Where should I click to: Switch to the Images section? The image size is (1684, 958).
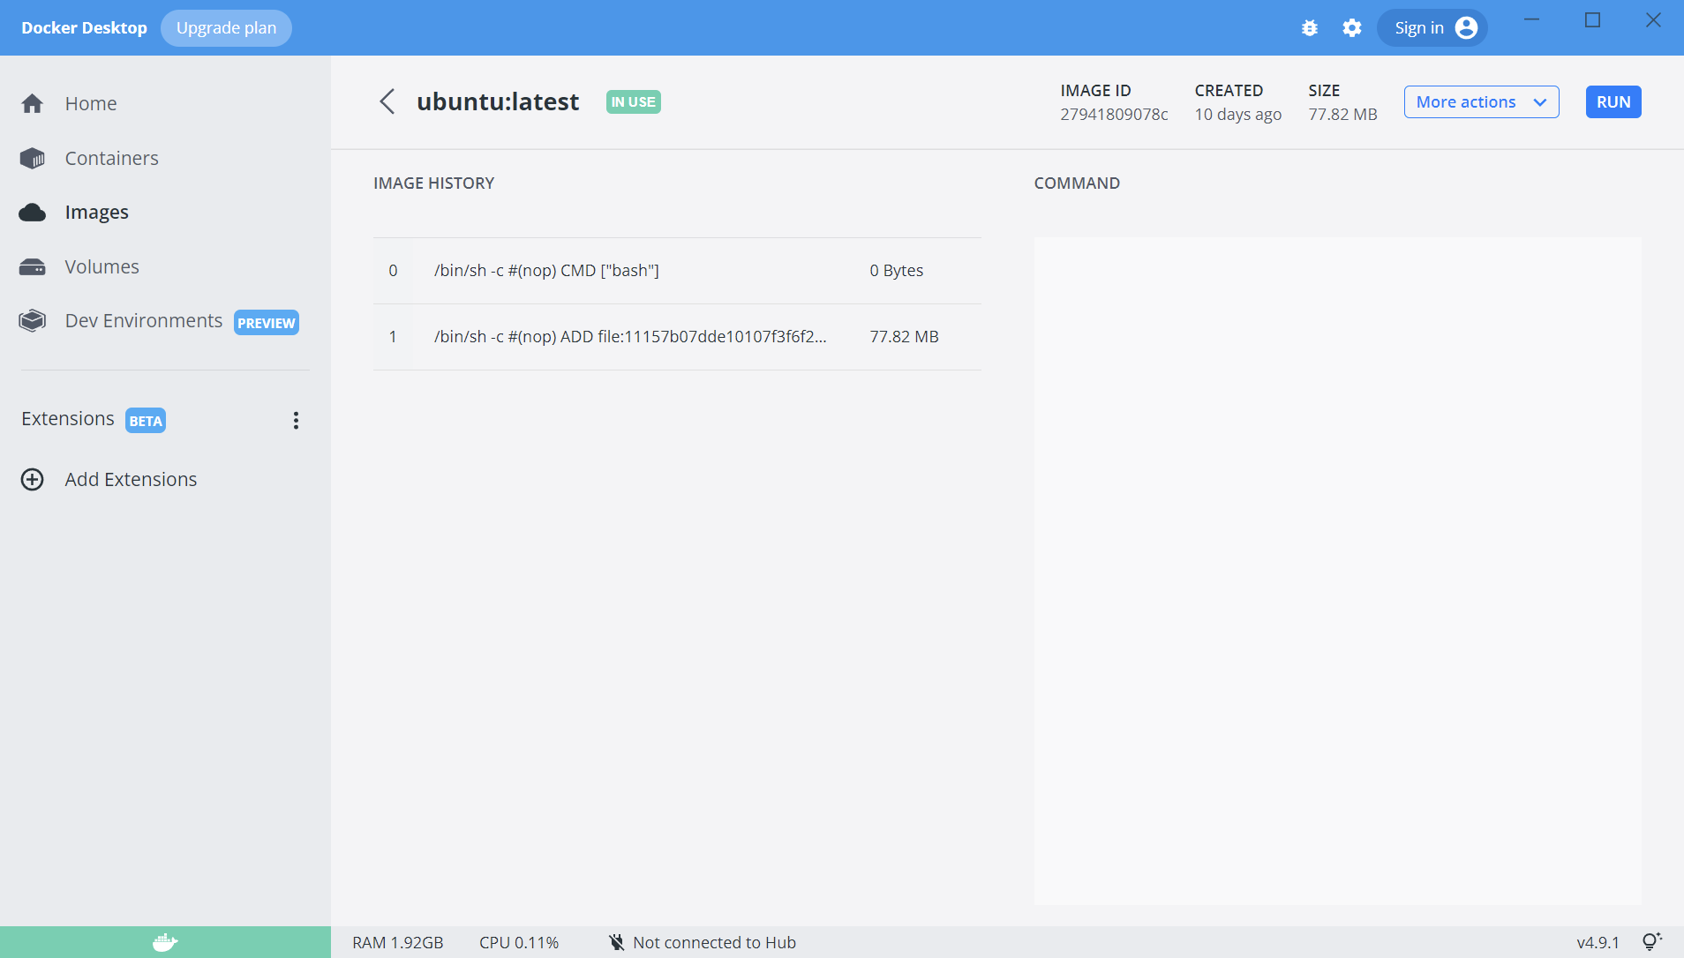pos(97,212)
